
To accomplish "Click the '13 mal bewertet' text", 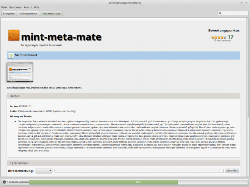I will pyautogui.click(x=223, y=41).
